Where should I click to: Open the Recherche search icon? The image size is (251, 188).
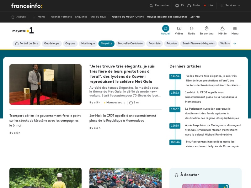pos(151,6)
